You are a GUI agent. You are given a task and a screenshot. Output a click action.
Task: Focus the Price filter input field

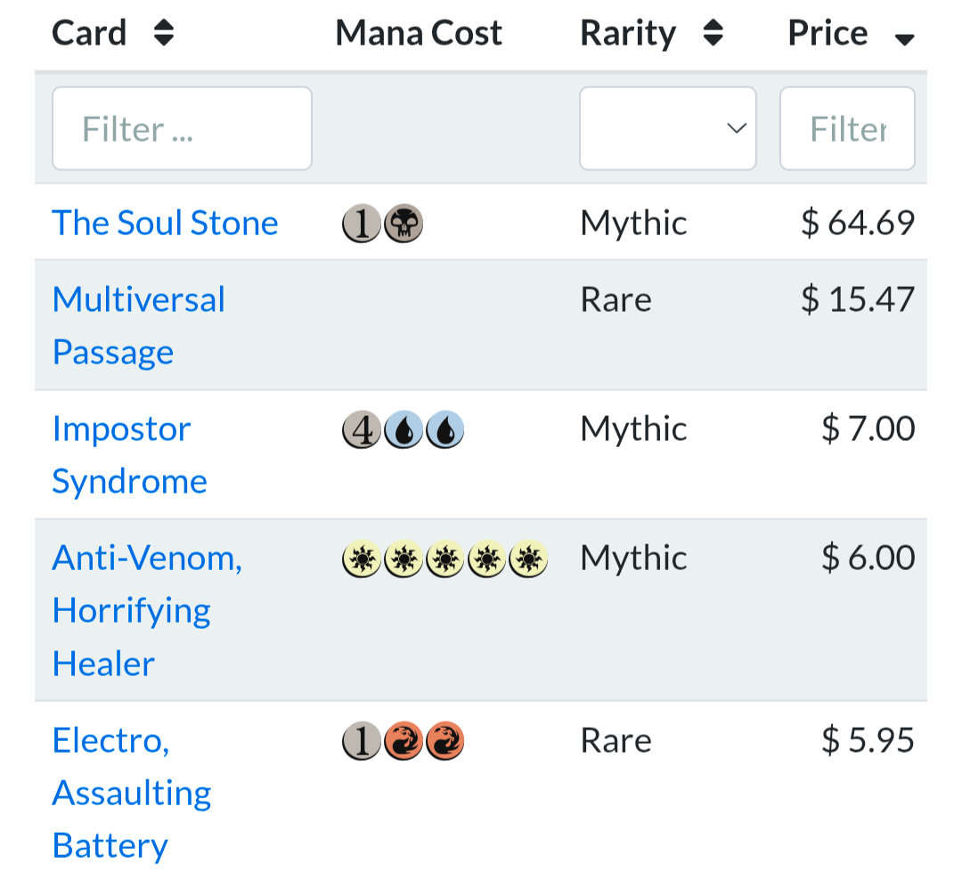click(x=847, y=128)
